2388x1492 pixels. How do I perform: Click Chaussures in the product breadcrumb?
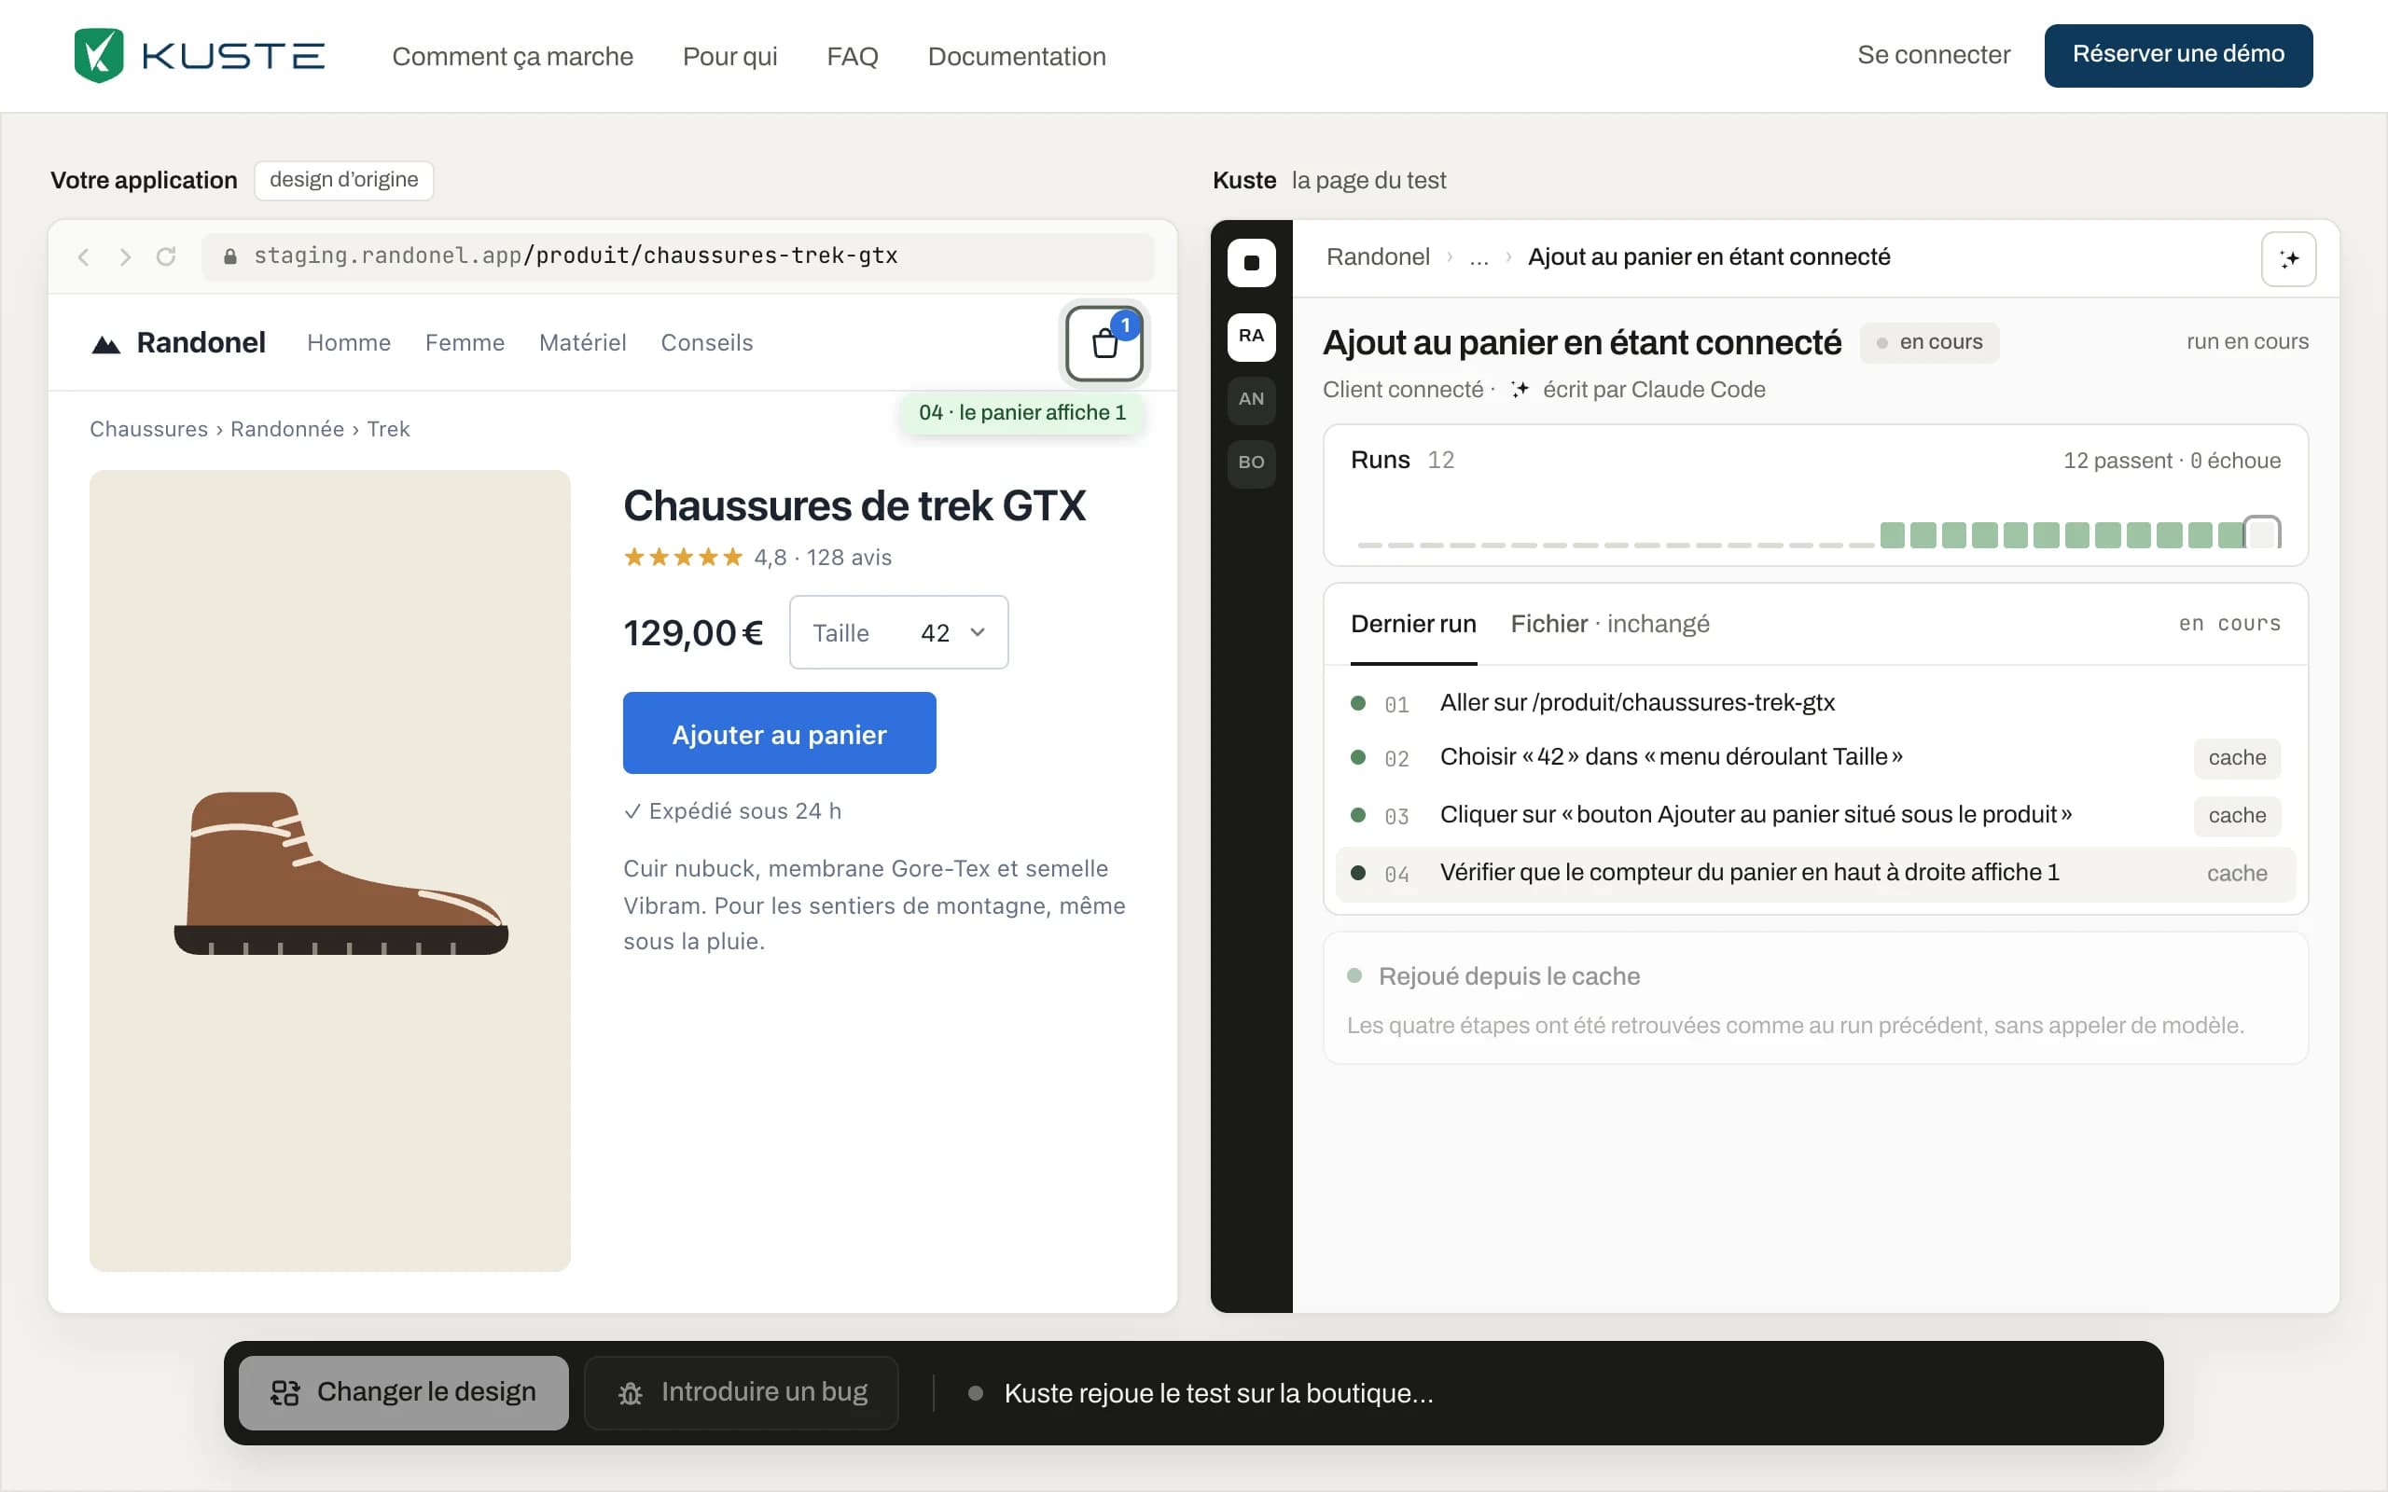[x=149, y=429]
